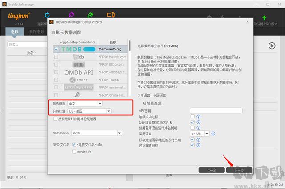The image size is (285, 189).
Task: Select the Trakt logo in scraper list
Action: 78,80
